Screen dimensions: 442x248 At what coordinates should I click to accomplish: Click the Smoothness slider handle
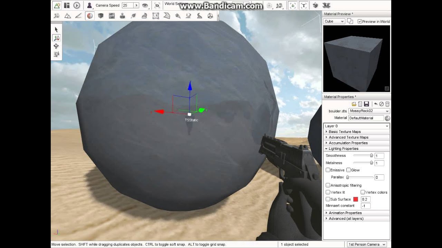click(372, 156)
